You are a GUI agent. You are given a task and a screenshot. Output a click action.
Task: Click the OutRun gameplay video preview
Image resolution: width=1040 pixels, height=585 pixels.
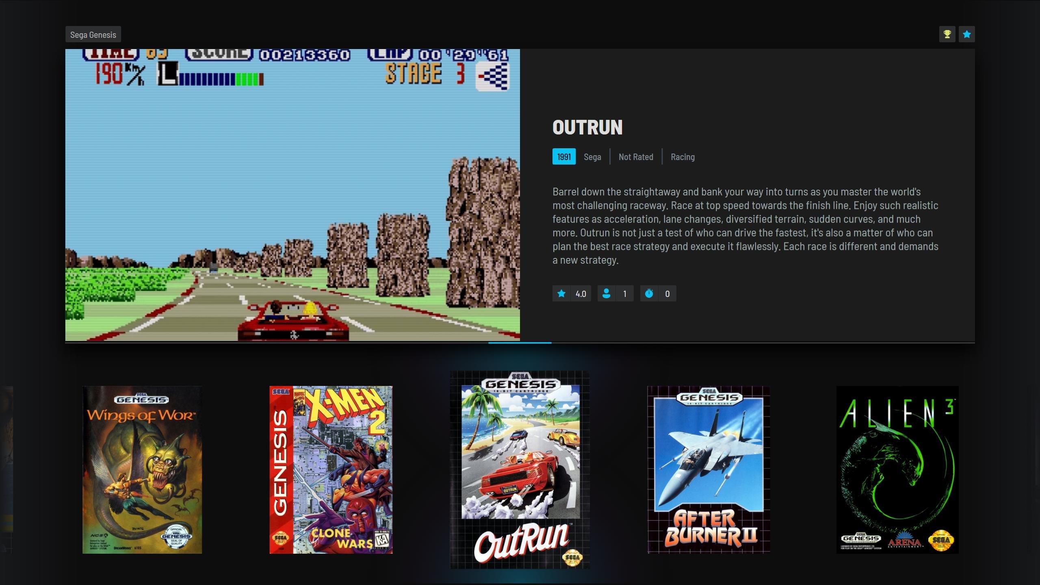(x=292, y=195)
